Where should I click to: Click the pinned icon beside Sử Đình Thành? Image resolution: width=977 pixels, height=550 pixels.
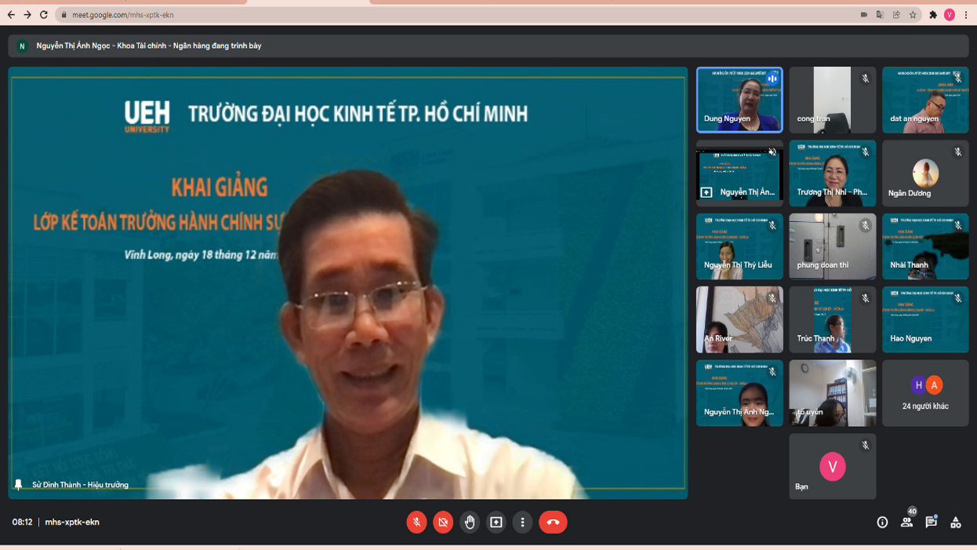tap(18, 485)
